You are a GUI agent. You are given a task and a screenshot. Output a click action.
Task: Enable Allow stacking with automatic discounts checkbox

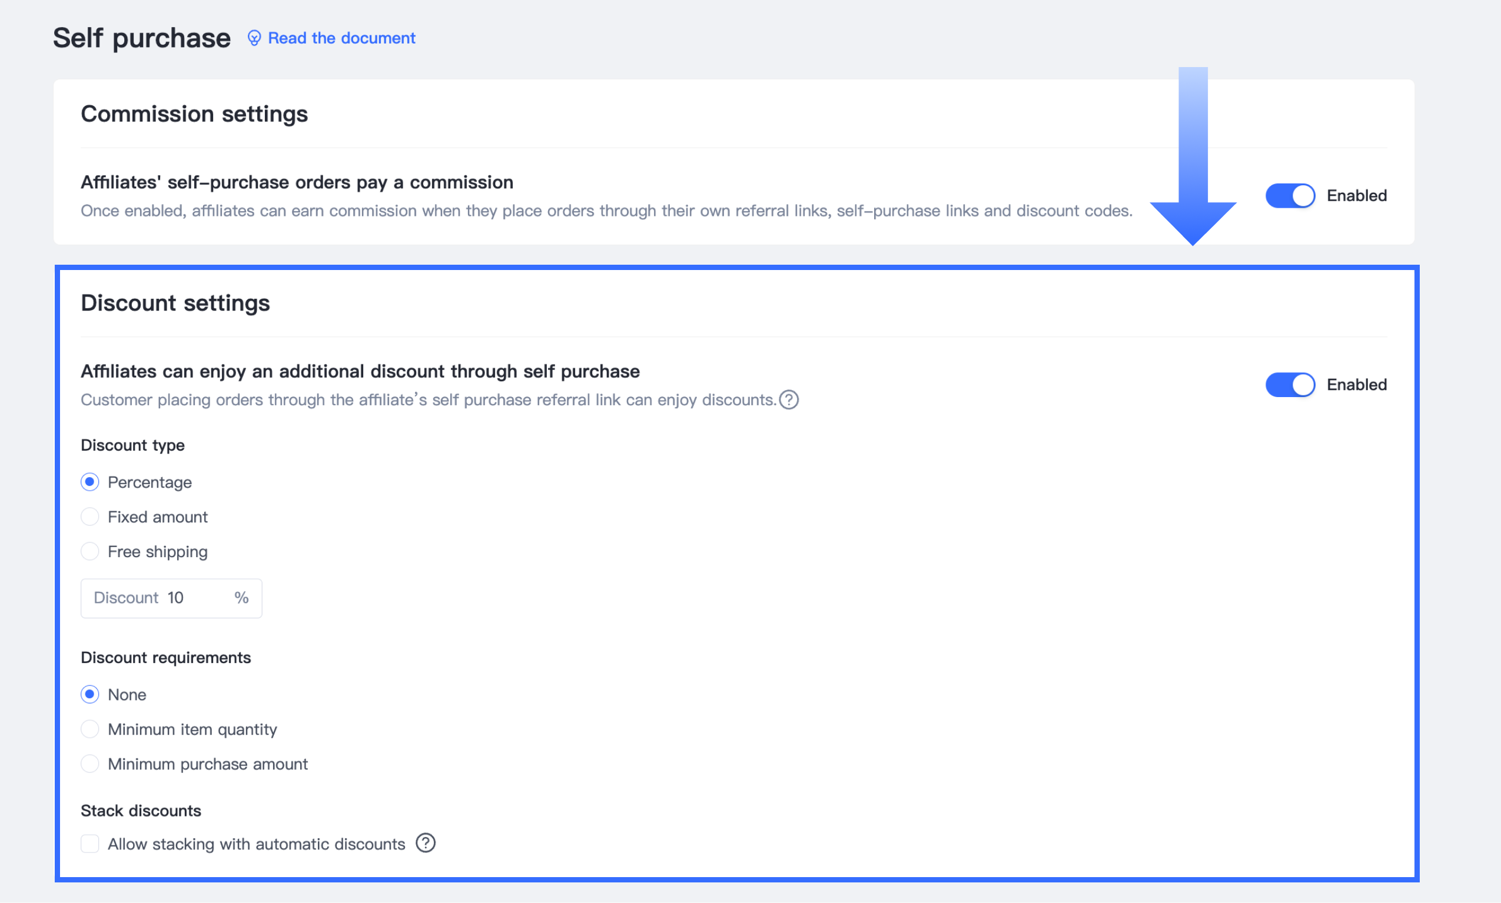coord(90,844)
